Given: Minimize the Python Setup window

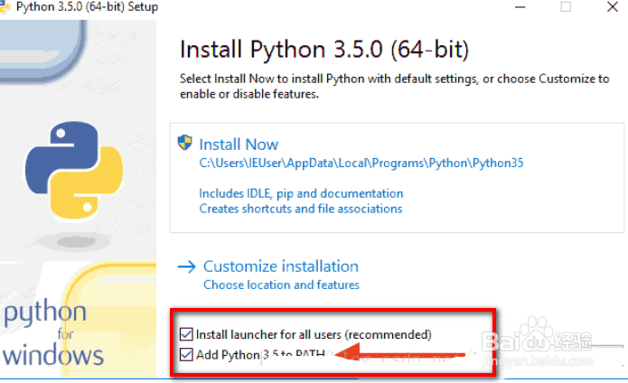Looking at the screenshot, I should click(x=520, y=7).
